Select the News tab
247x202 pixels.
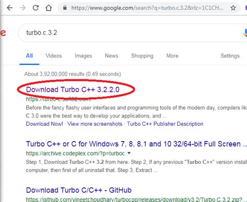click(x=112, y=56)
